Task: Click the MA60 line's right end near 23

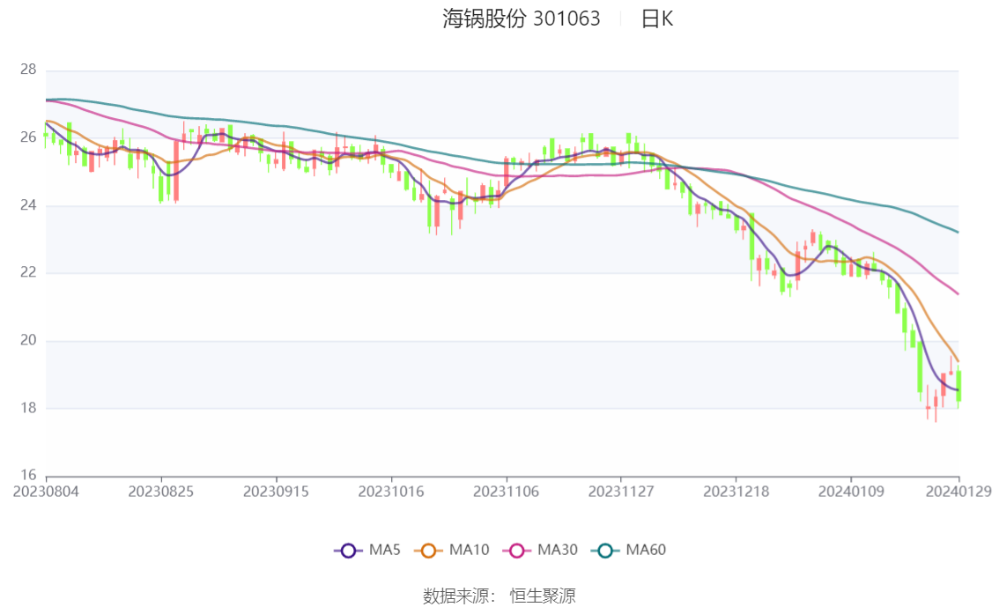Action: pos(957,232)
